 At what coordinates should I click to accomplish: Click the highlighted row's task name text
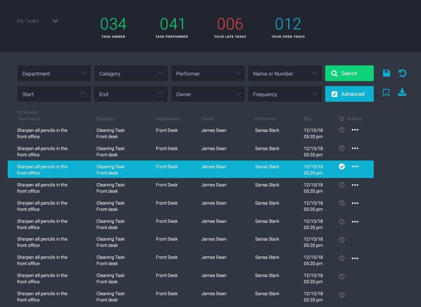42,170
